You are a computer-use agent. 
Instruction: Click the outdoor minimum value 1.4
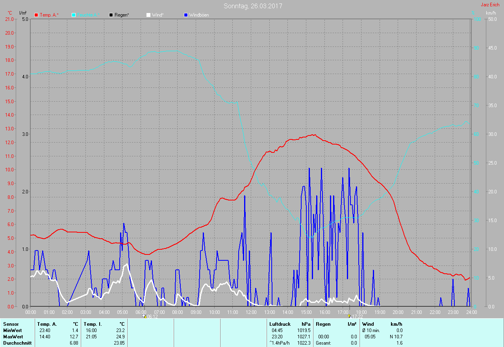pyautogui.click(x=75, y=330)
